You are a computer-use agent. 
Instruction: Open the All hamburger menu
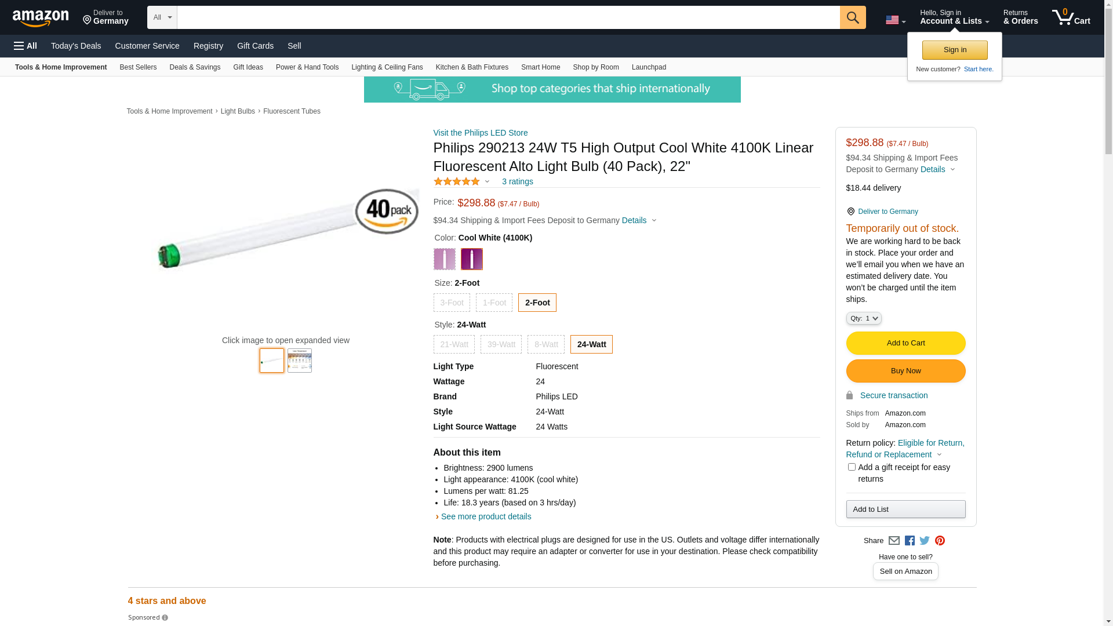(x=26, y=46)
